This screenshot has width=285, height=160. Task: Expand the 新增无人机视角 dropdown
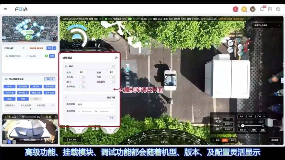(x=267, y=25)
